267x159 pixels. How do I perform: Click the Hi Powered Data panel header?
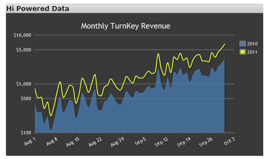click(134, 8)
